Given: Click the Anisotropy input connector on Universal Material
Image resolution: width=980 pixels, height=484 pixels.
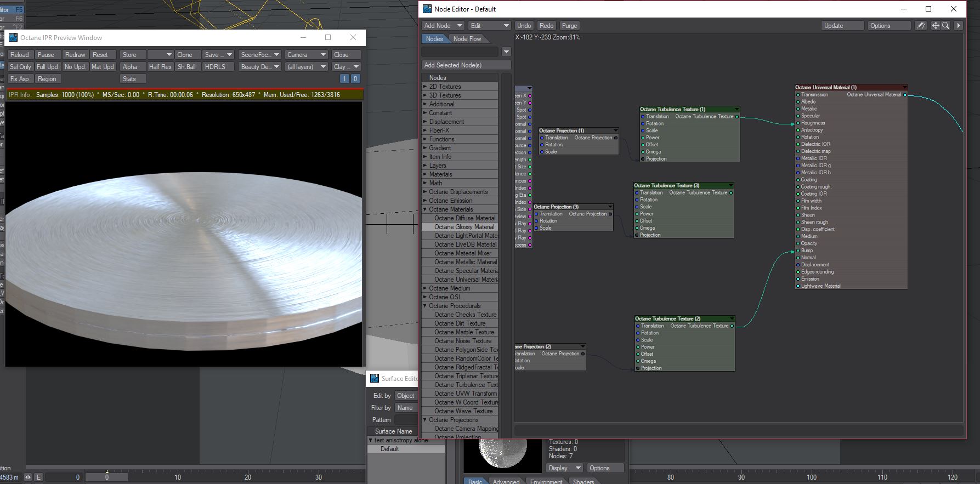Looking at the screenshot, I should click(x=798, y=130).
